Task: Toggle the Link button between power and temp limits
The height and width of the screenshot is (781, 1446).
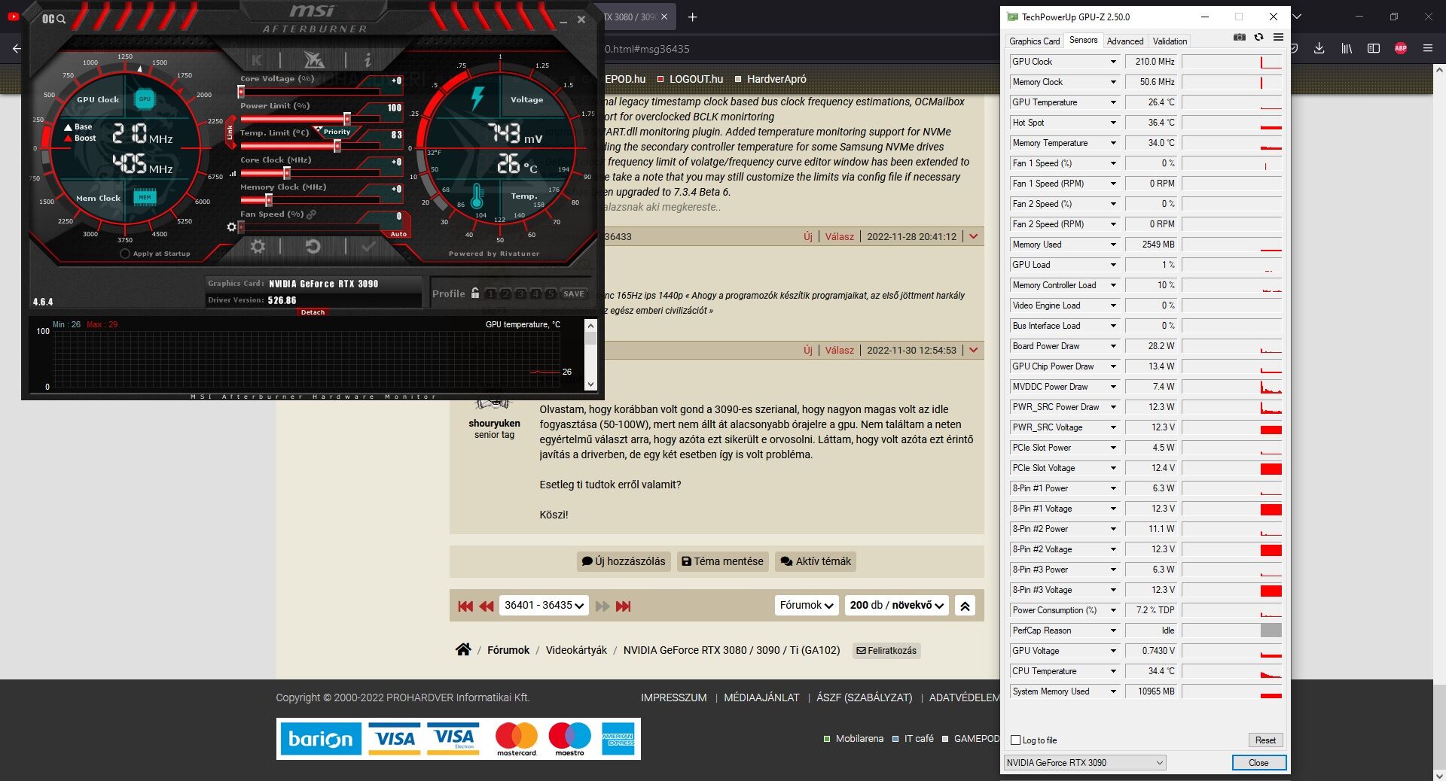Action: [x=230, y=132]
